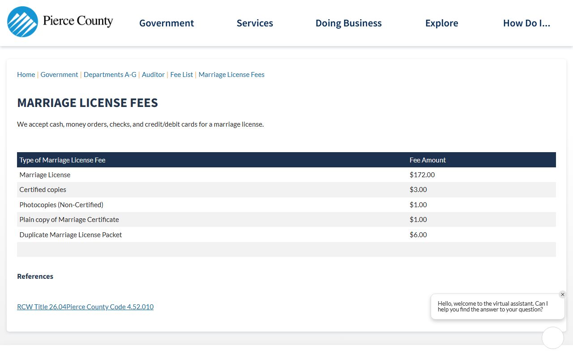The width and height of the screenshot is (573, 358).
Task: Open Departments A-G breadcrumb
Action: coord(110,75)
